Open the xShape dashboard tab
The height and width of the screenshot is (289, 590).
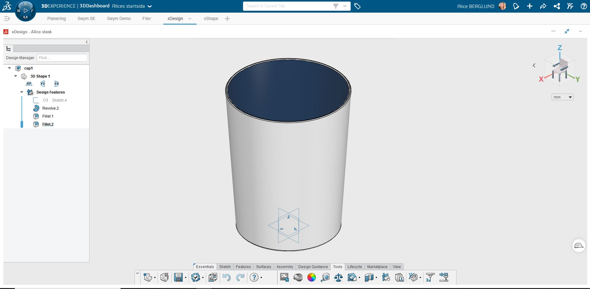[211, 18]
